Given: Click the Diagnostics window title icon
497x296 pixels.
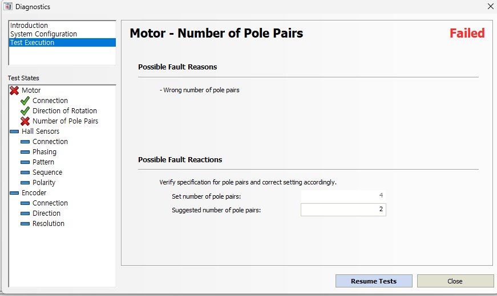Looking at the screenshot, I should tap(8, 6).
